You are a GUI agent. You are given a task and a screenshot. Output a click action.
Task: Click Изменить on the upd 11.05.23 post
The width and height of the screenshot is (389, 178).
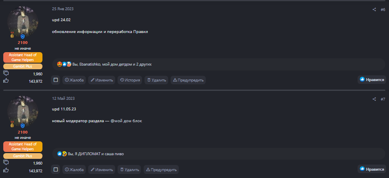102,169
